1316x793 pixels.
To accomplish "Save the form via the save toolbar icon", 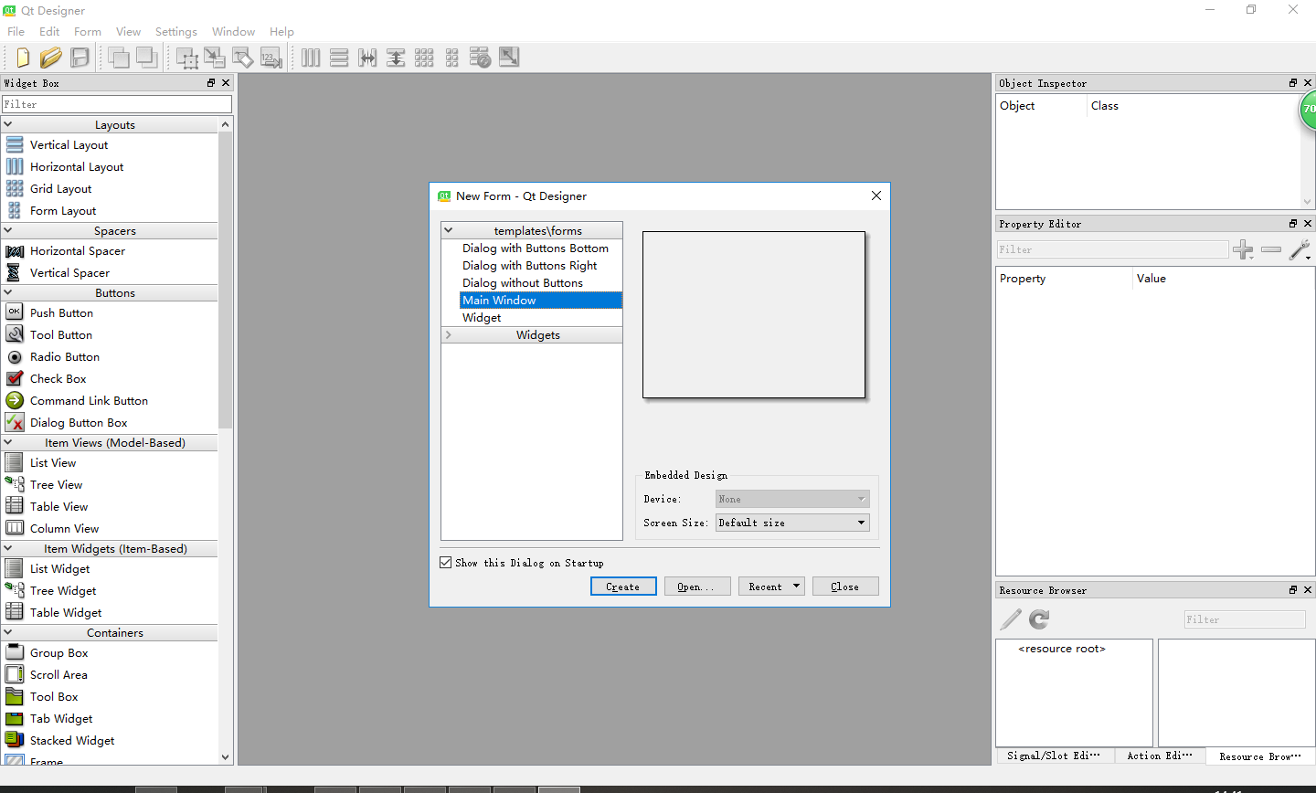I will click(80, 57).
